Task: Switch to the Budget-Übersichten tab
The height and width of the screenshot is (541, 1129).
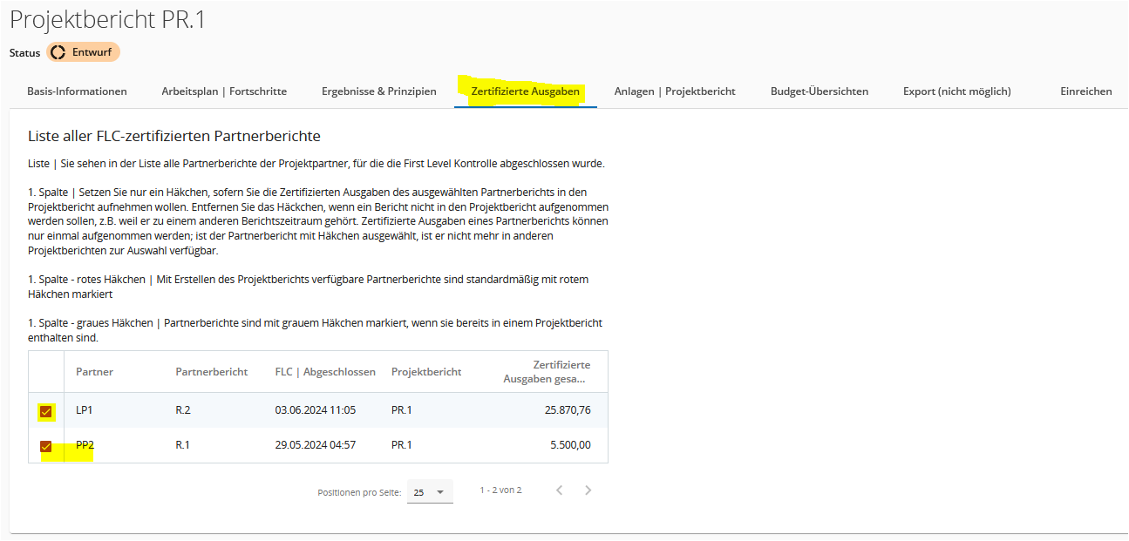Action: coord(819,91)
